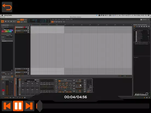Mute the Polysynth track

pyautogui.click(x=28, y=27)
